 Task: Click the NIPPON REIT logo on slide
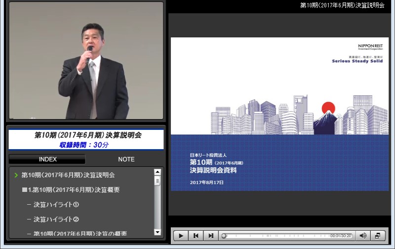[370, 47]
